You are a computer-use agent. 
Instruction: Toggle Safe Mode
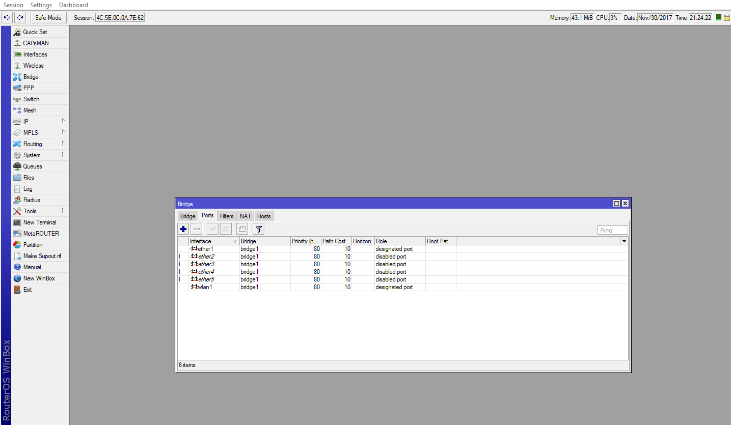point(48,17)
